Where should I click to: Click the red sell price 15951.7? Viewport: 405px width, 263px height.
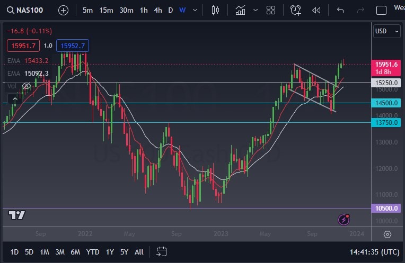click(23, 46)
